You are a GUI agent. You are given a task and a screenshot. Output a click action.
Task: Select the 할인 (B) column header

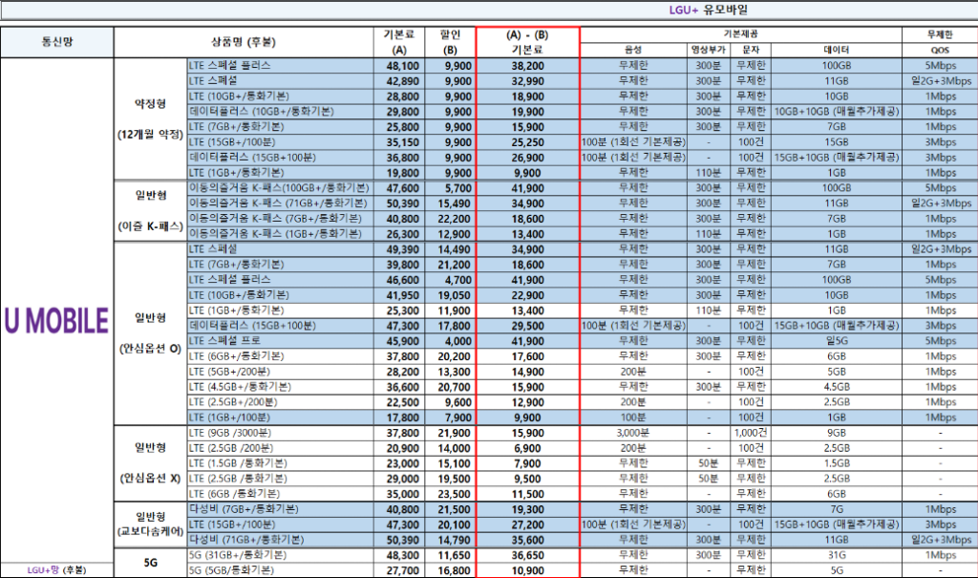(450, 42)
